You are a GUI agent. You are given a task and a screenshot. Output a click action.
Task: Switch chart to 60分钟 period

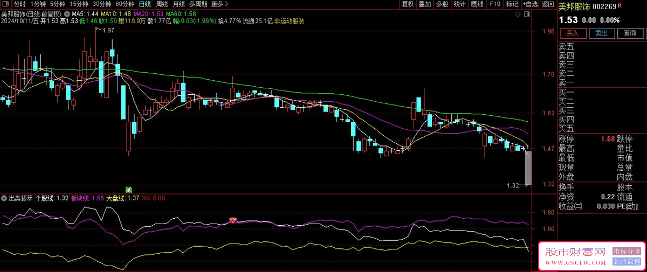pyautogui.click(x=125, y=4)
